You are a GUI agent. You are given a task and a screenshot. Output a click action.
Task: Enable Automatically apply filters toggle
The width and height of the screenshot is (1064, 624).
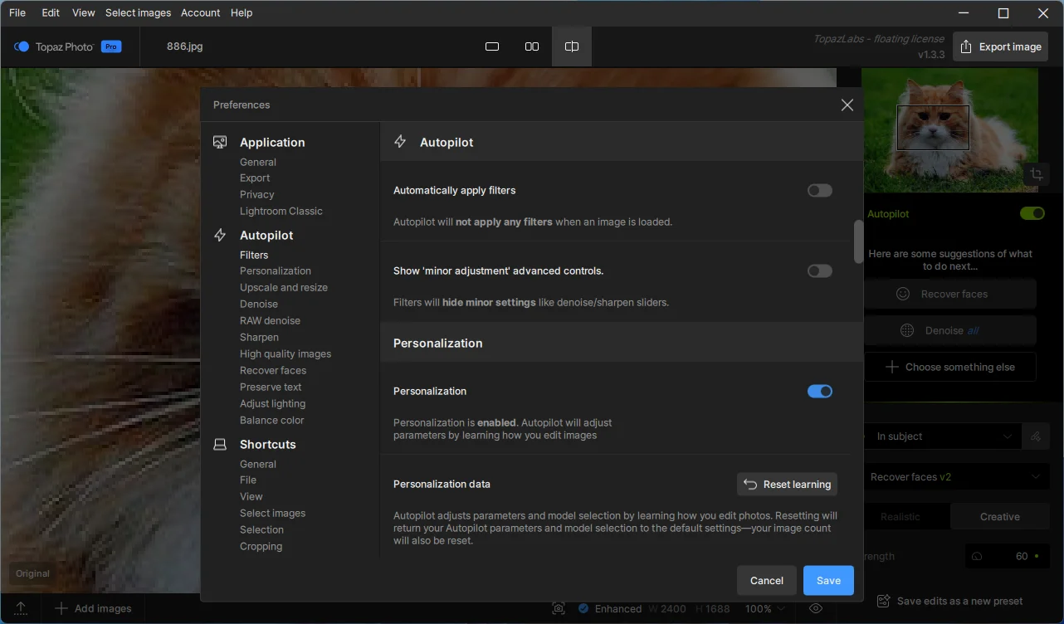click(819, 191)
